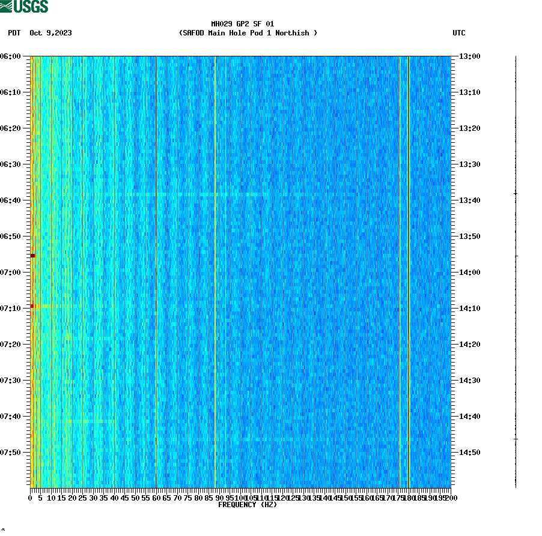Click the USGS logo
Viewport: 542px width, 536px height.
tap(24, 7)
